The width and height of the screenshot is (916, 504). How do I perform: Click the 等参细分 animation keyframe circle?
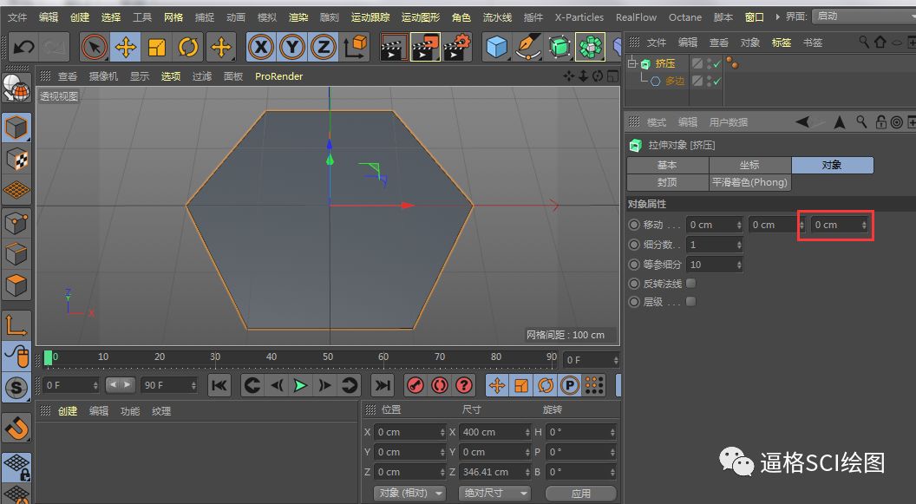coord(634,265)
